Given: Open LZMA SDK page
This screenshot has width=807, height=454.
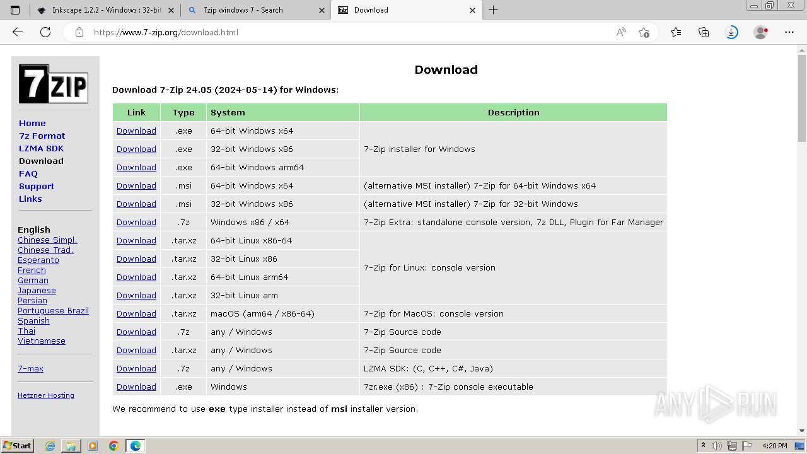Looking at the screenshot, I should coord(41,148).
